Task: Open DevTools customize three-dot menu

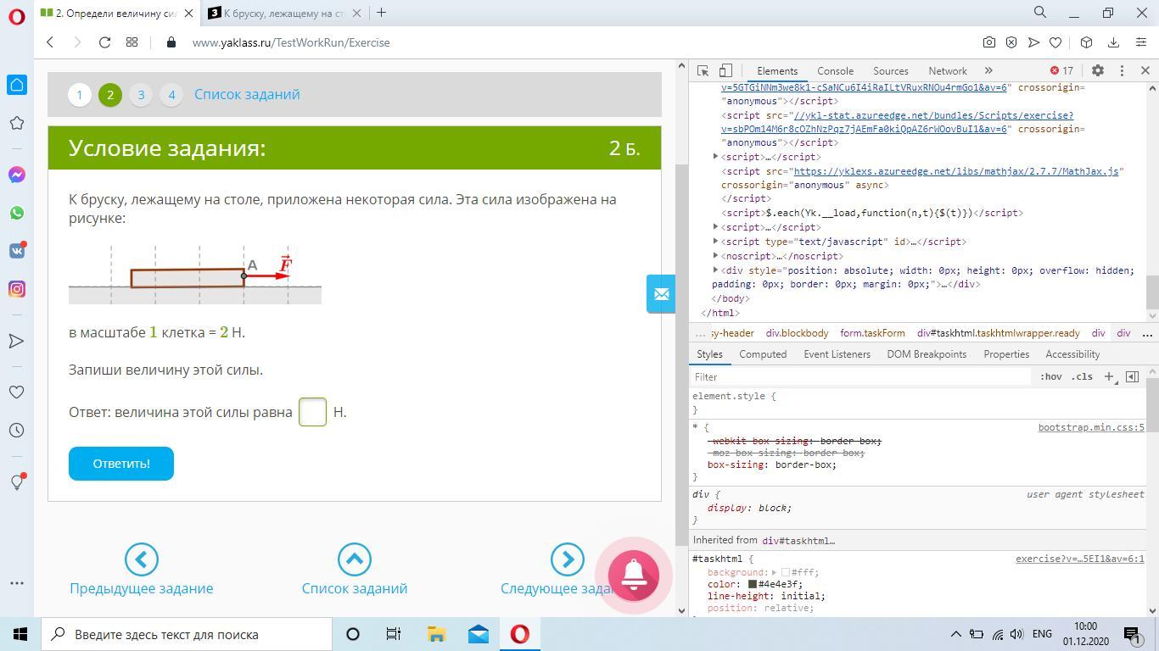Action: [1122, 71]
